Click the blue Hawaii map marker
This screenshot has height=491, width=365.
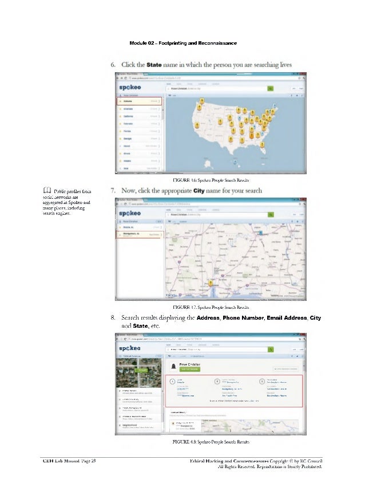(x=235, y=161)
